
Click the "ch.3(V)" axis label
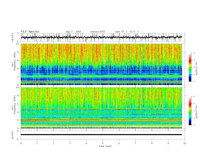(x=13, y=135)
